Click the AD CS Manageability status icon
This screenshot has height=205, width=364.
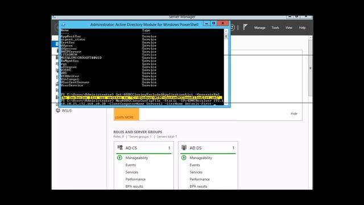pos(119,158)
